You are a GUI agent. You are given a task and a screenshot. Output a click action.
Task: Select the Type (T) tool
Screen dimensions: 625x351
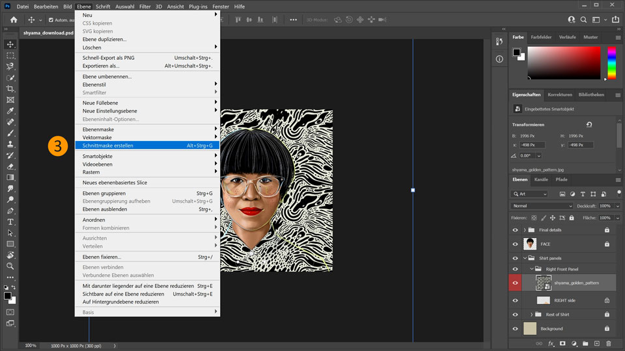tap(10, 222)
